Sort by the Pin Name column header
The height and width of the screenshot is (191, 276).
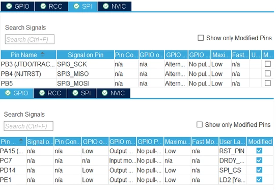(29, 55)
